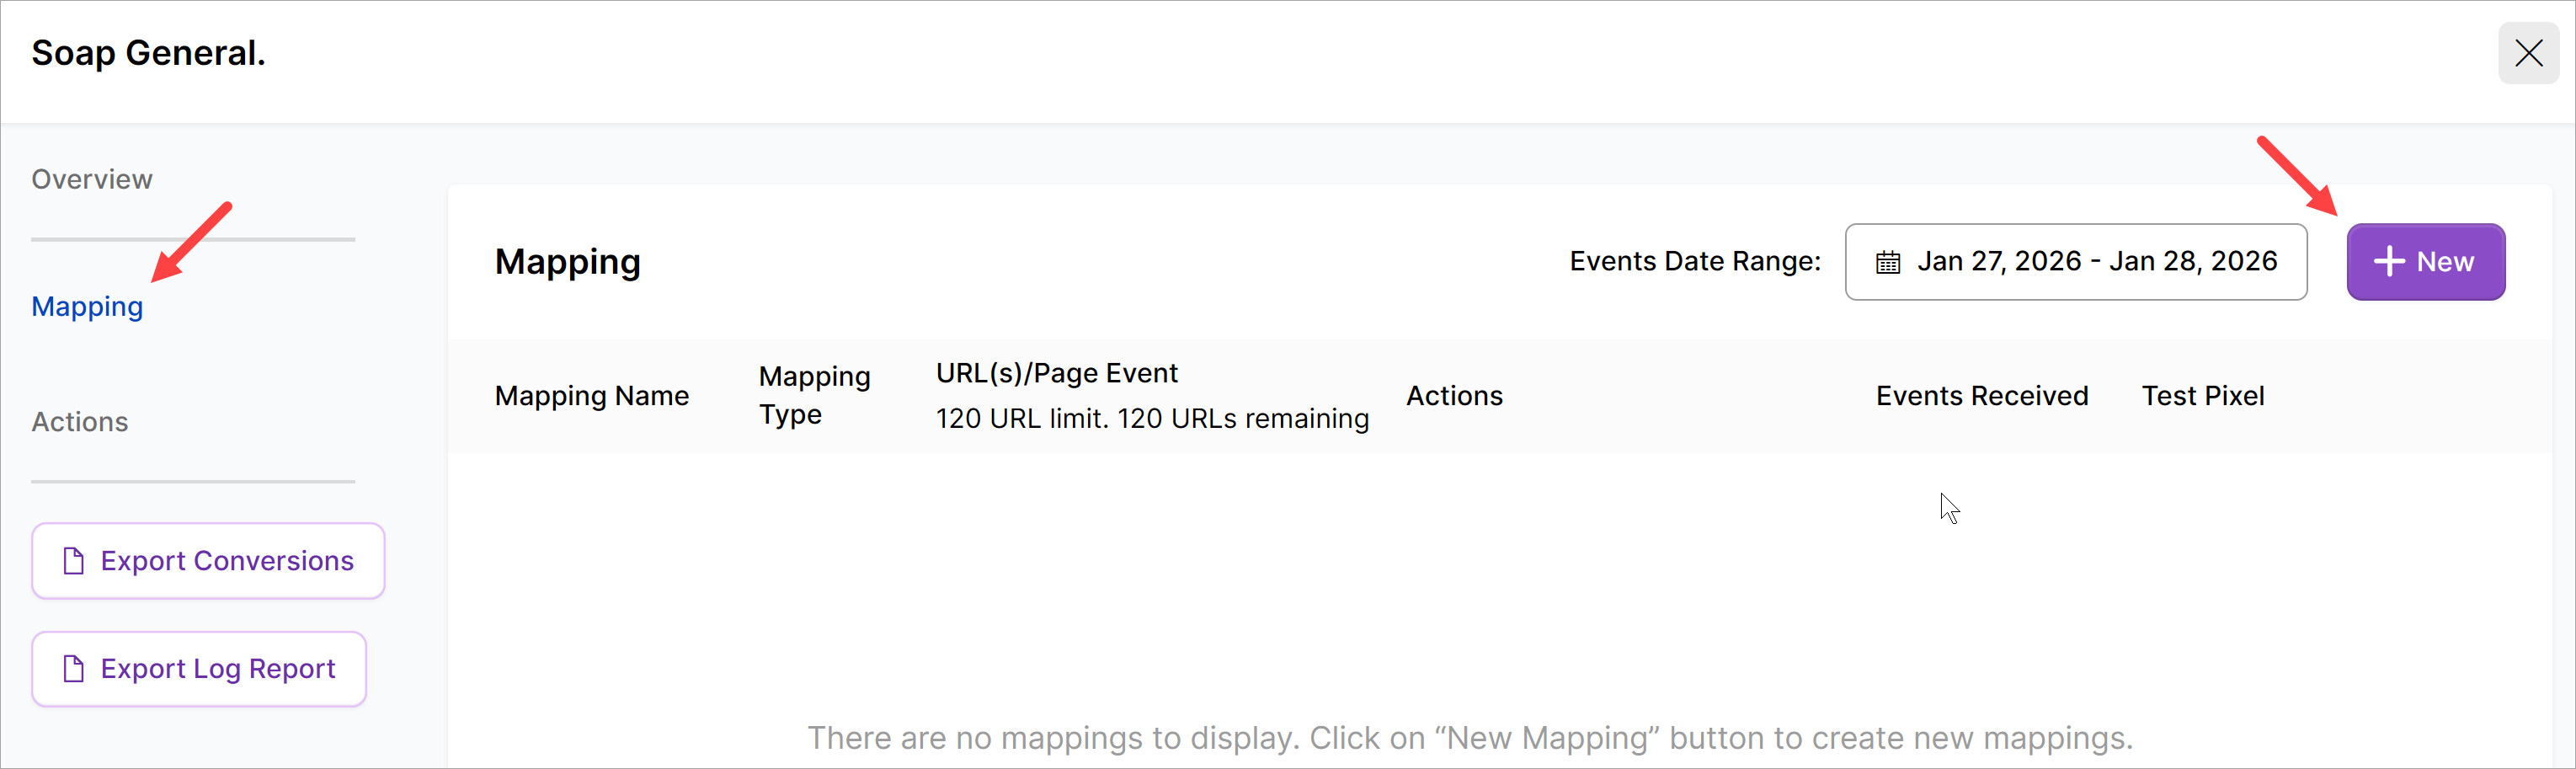Click the Test Pixel column header

(x=2202, y=396)
